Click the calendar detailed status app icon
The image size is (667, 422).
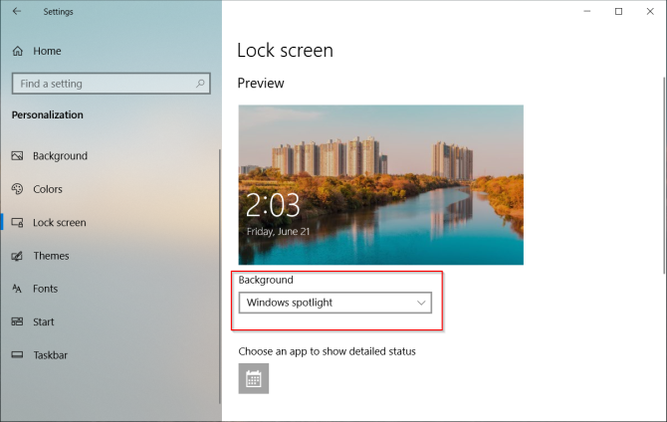click(254, 378)
